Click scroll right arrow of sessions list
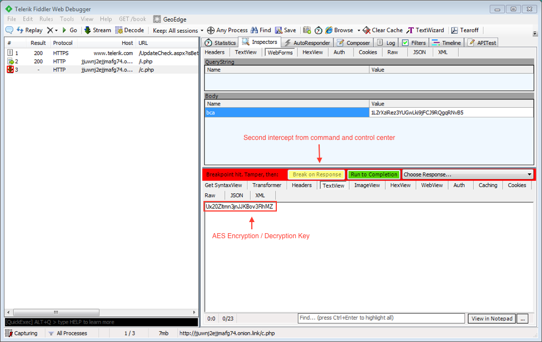The image size is (542, 342). pyautogui.click(x=194, y=313)
